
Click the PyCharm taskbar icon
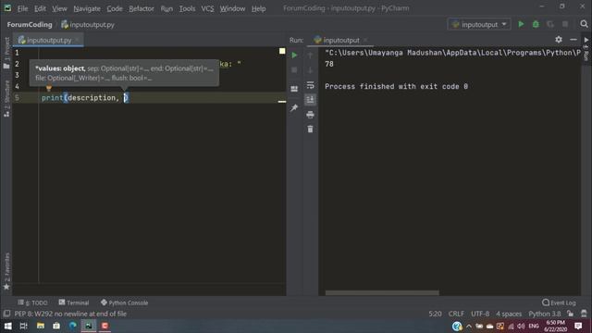pos(89,326)
